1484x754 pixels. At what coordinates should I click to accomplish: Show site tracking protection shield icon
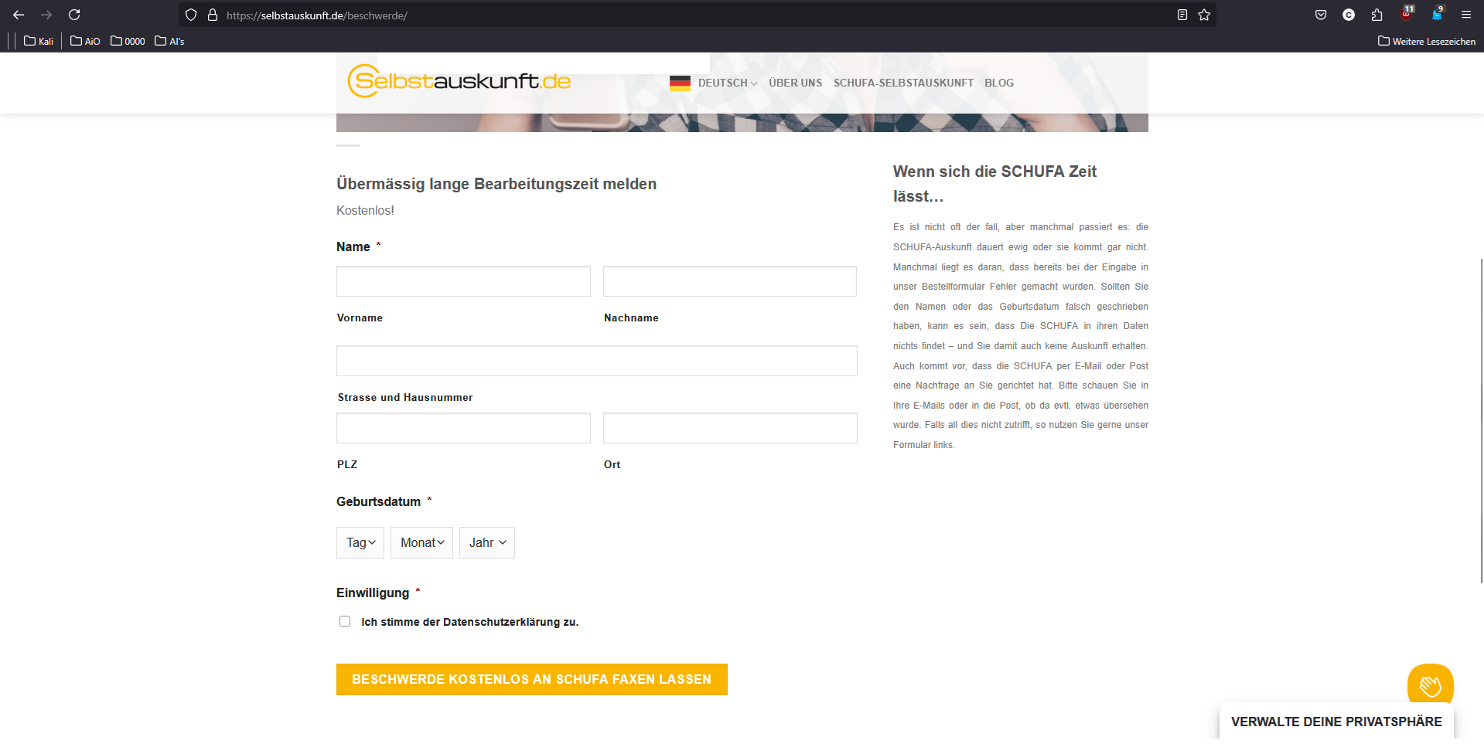pos(191,15)
